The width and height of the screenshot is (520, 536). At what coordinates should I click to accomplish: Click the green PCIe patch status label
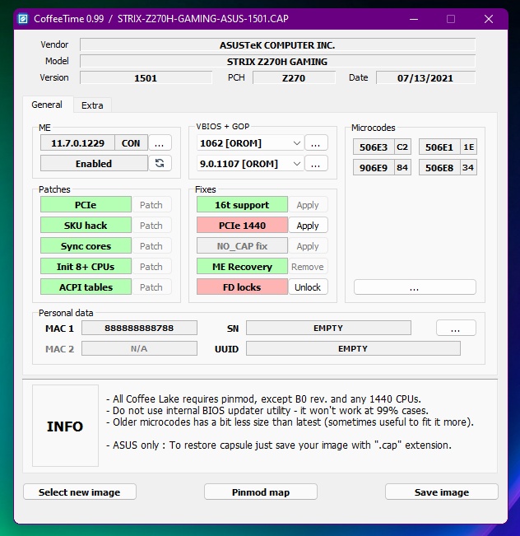click(x=86, y=205)
